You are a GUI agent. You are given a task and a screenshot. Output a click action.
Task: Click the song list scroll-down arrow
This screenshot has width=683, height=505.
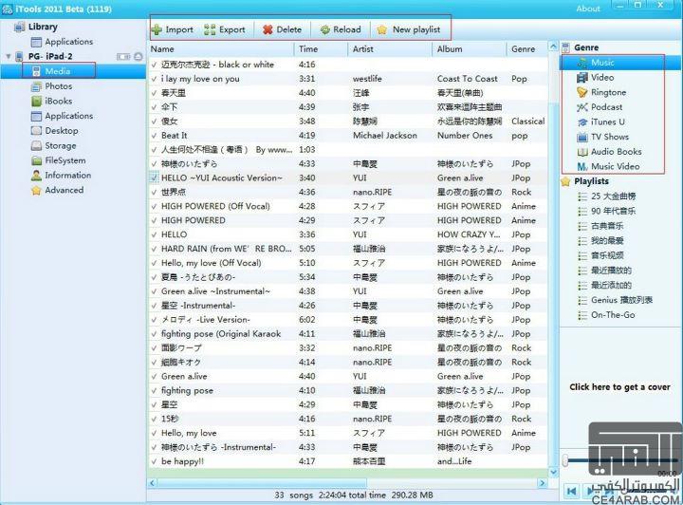(553, 472)
